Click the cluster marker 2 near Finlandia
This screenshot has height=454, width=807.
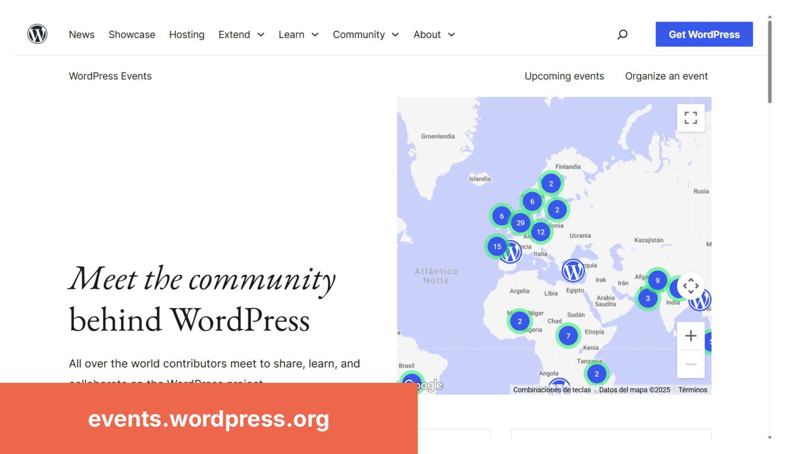point(551,184)
